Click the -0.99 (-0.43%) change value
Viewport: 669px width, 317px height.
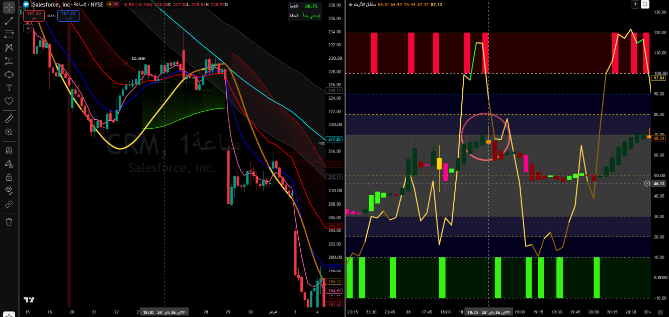pyautogui.click(x=137, y=4)
